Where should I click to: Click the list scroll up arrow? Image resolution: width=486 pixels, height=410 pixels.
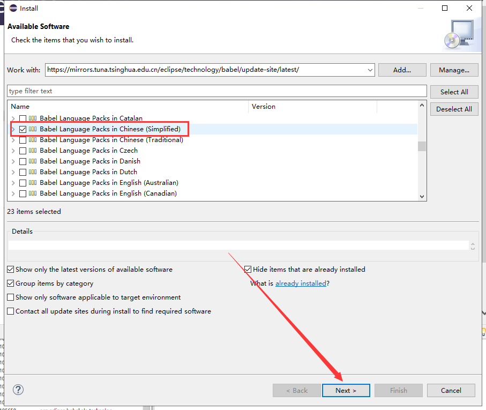[x=422, y=106]
